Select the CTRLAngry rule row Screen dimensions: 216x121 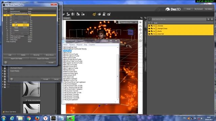tap(30, 40)
